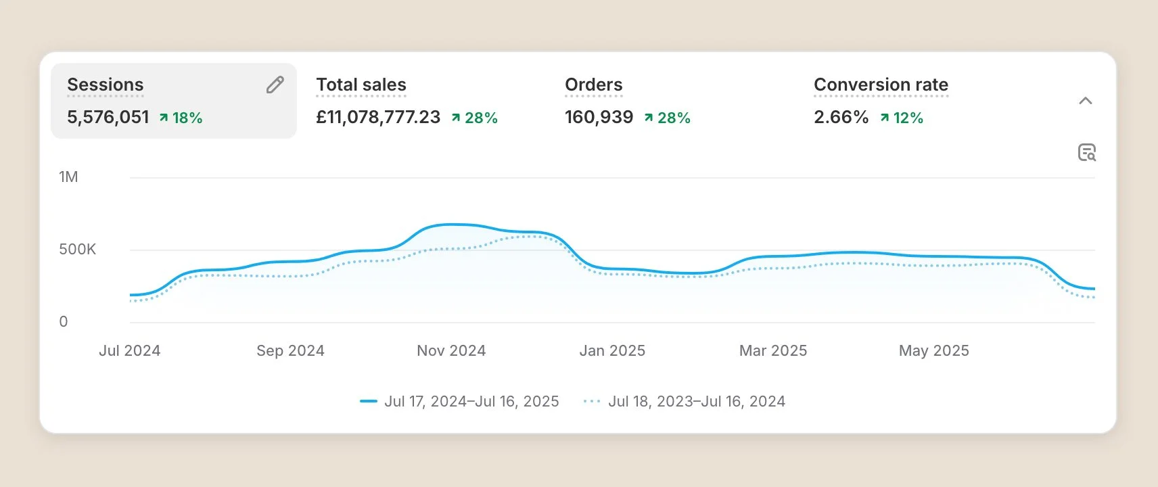The height and width of the screenshot is (487, 1158).
Task: Click the pencil edit icon on Sessions
Action: [275, 85]
